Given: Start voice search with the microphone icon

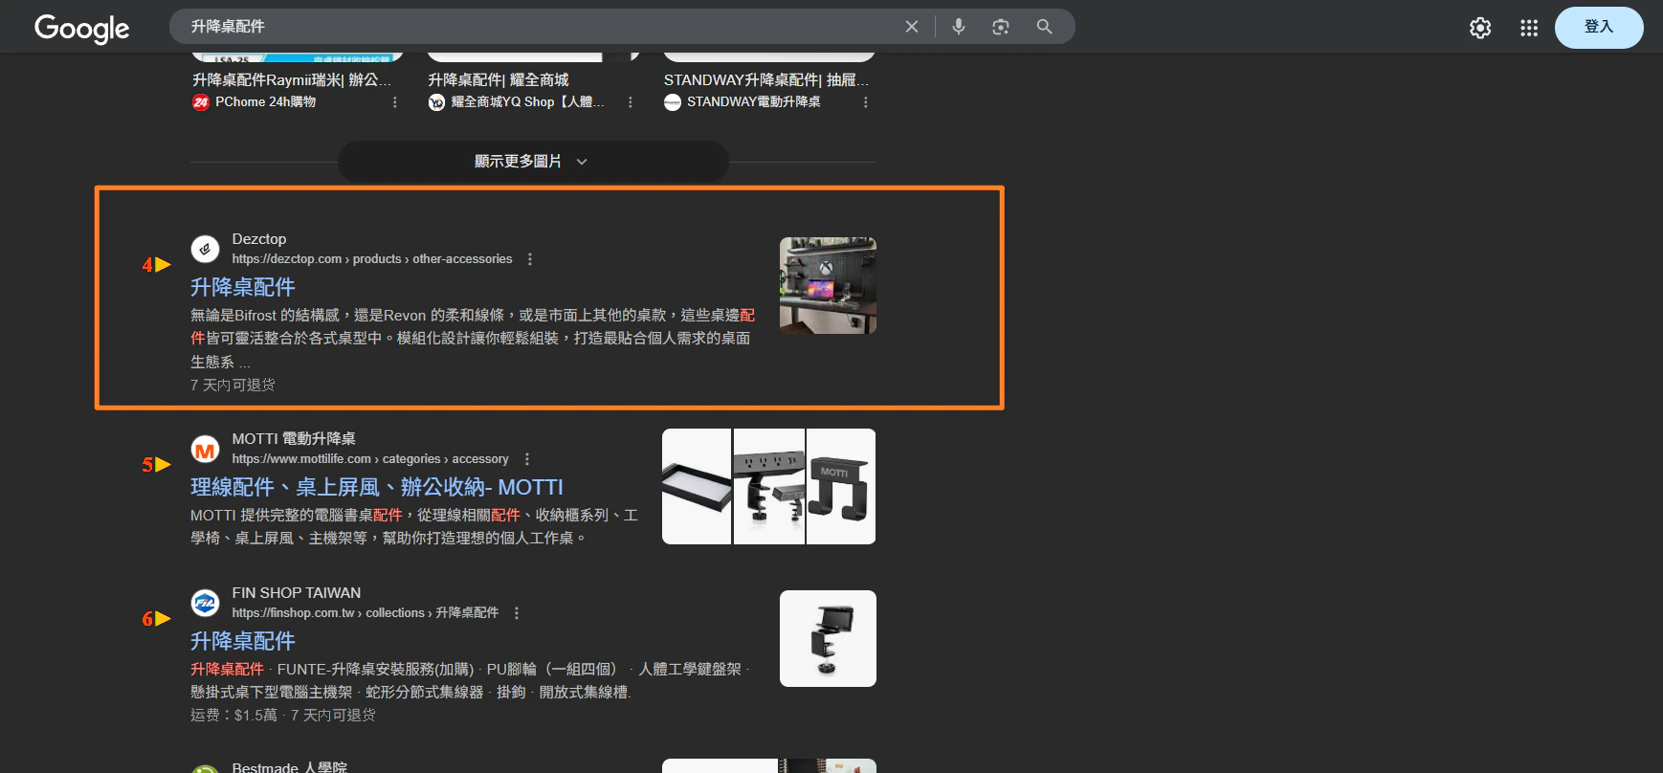Looking at the screenshot, I should click(x=959, y=27).
